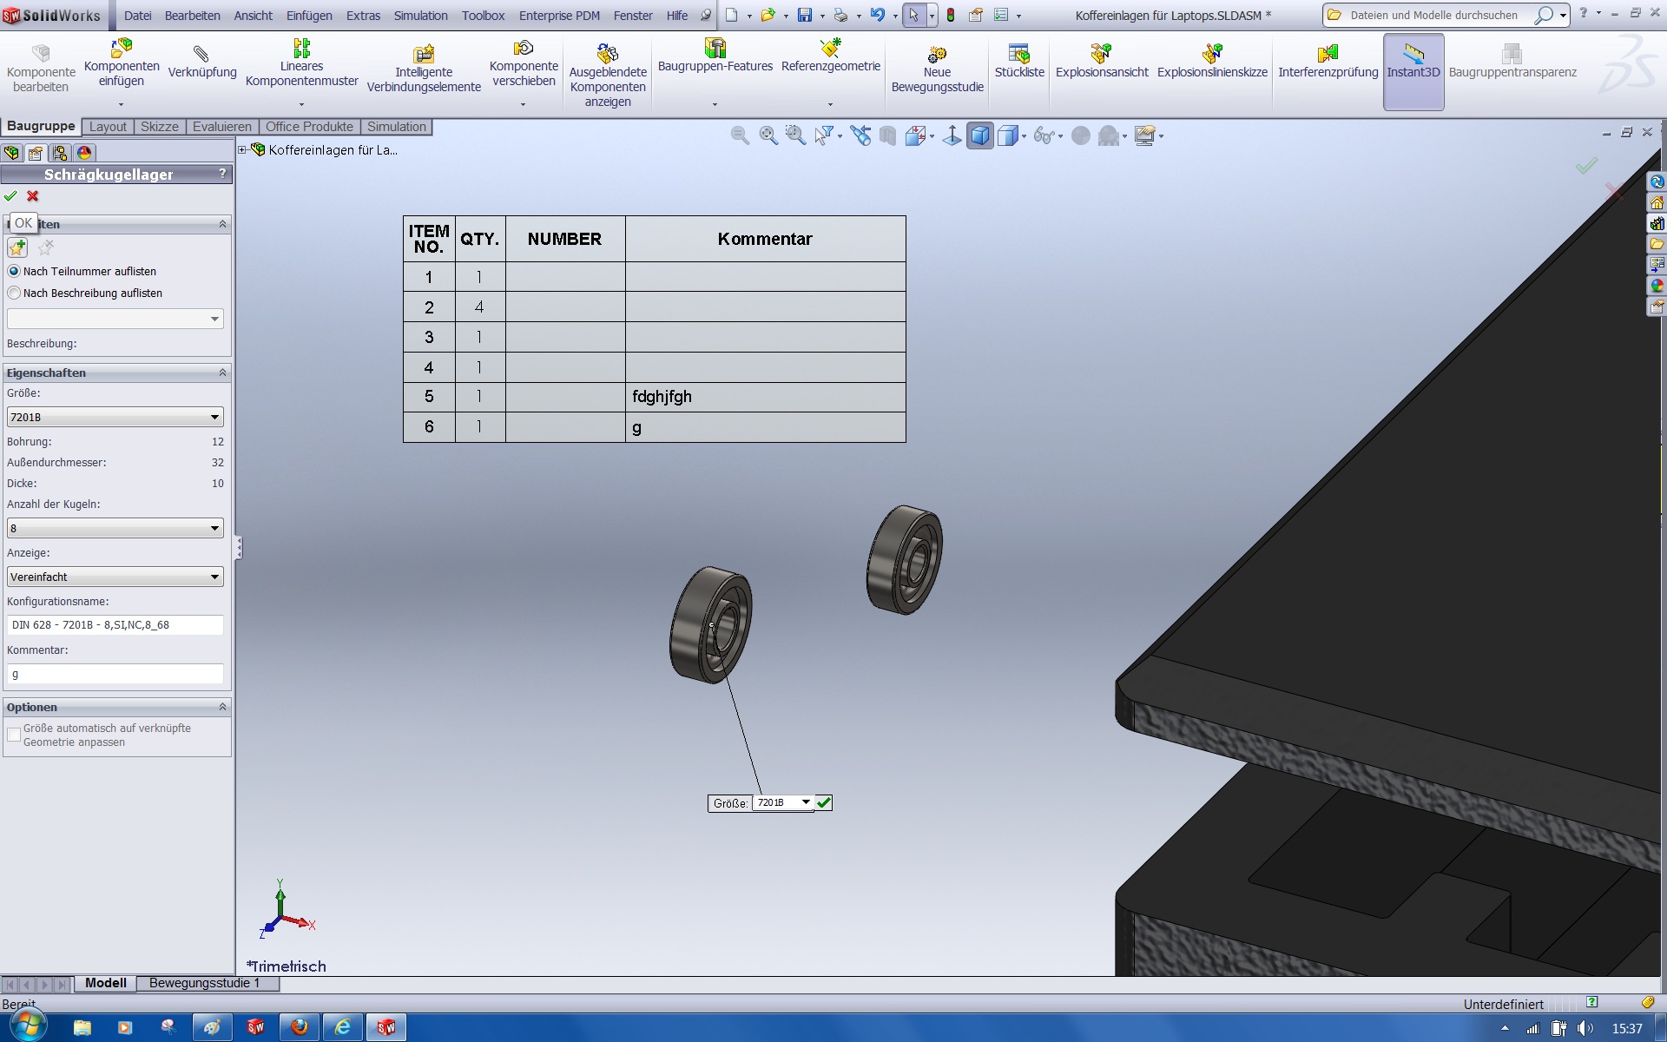Select Nach Teilnummer auflisten radio button
This screenshot has height=1042, width=1667.
pyautogui.click(x=14, y=272)
